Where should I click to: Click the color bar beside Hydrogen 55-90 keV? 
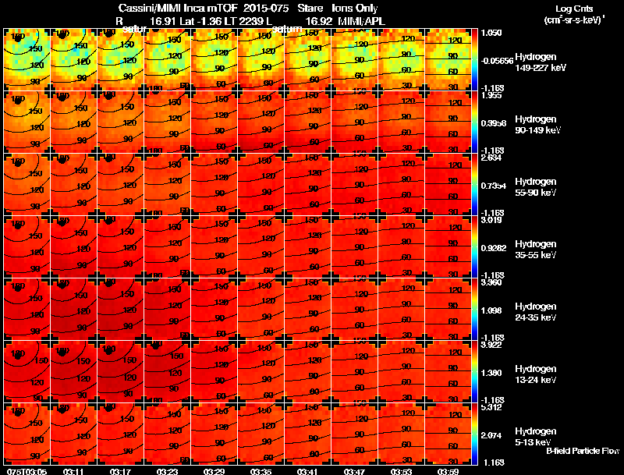tap(474, 184)
